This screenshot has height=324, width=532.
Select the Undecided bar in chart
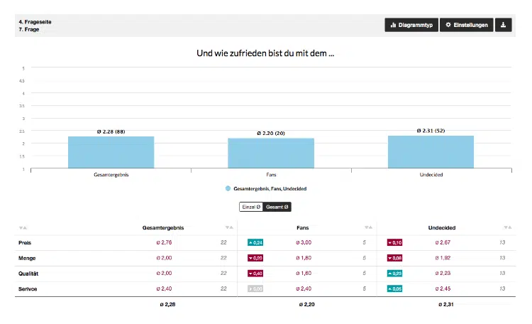click(x=431, y=151)
